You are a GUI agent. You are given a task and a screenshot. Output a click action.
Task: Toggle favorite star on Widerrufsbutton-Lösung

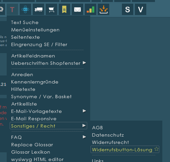pyautogui.click(x=156, y=149)
